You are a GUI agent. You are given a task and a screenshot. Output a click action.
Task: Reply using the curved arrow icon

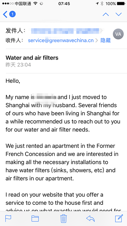click(x=91, y=218)
